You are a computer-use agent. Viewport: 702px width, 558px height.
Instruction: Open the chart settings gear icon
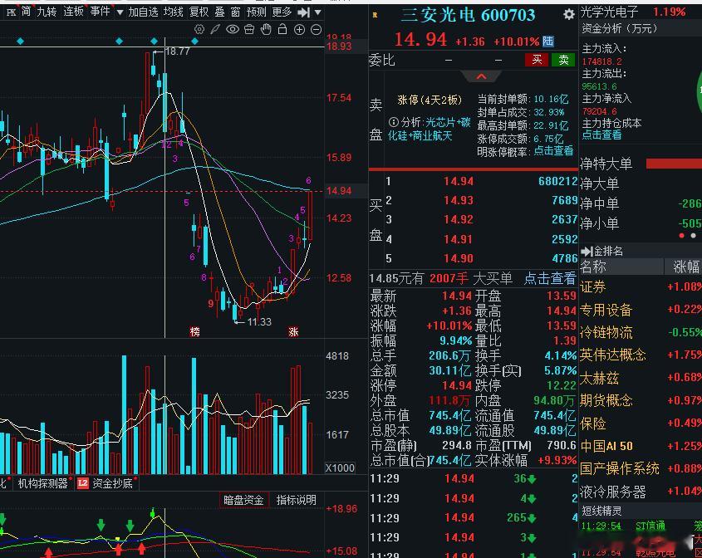coord(199,29)
